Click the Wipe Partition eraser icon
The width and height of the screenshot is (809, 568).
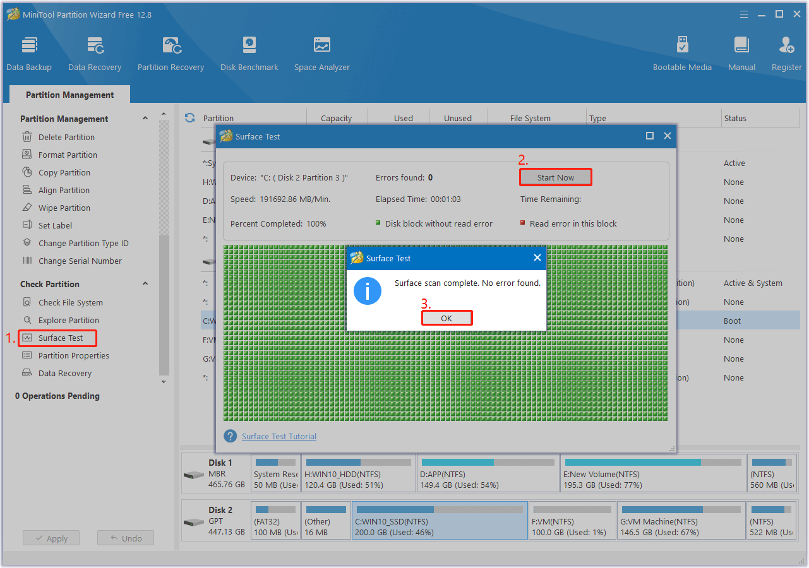27,208
